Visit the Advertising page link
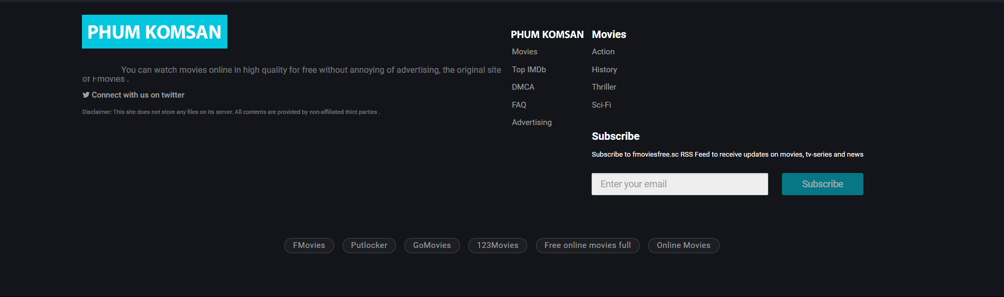Viewport: 1004px width, 297px height. 531,122
